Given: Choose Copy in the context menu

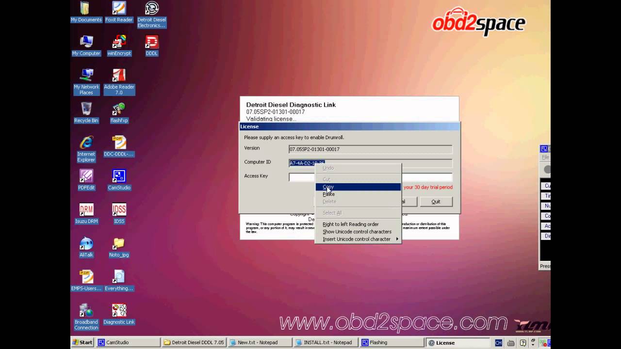Looking at the screenshot, I should point(358,187).
